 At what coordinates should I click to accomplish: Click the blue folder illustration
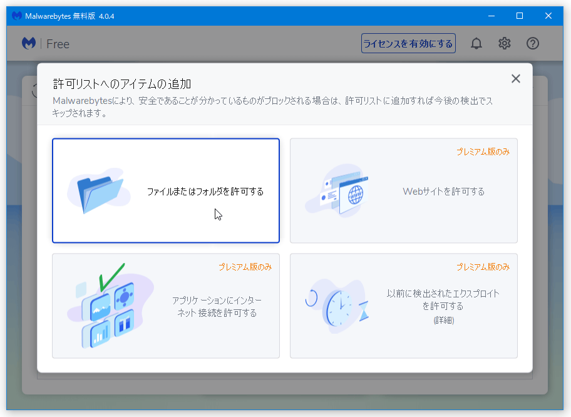coord(99,191)
